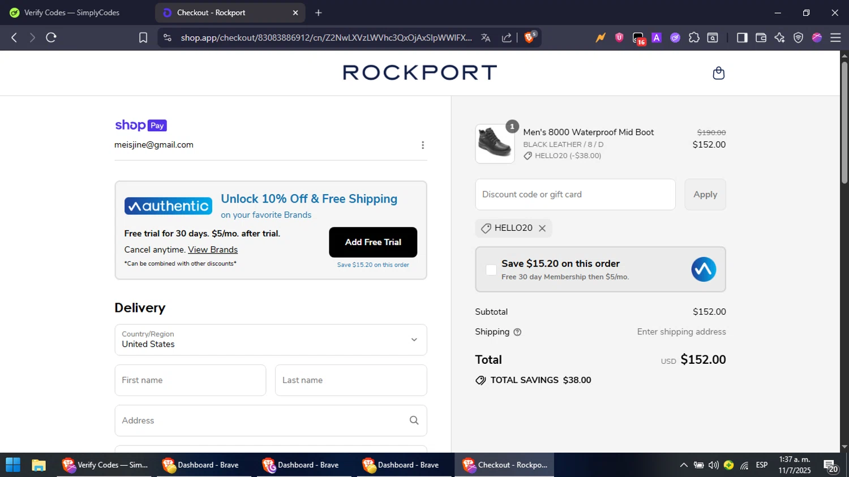The width and height of the screenshot is (849, 477).
Task: Open a new browser tab
Action: 319,12
